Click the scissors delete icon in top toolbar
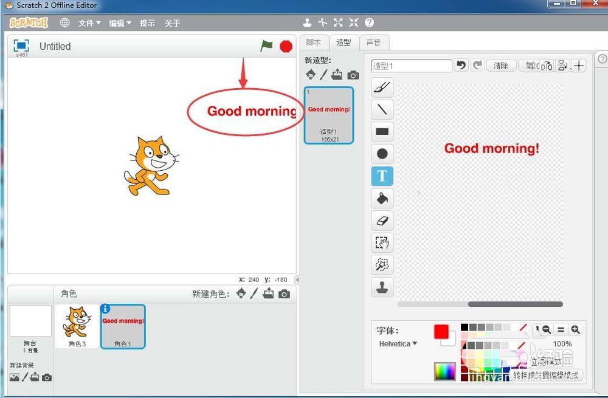Viewport: 608px width, 398px height. [x=323, y=23]
